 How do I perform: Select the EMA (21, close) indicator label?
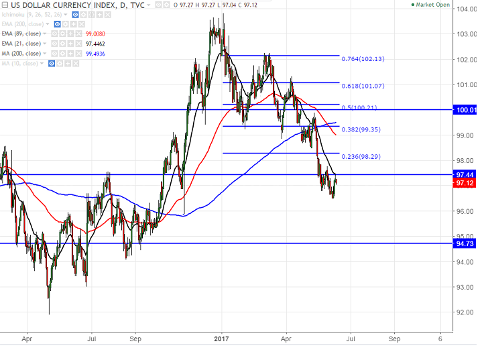click(21, 44)
